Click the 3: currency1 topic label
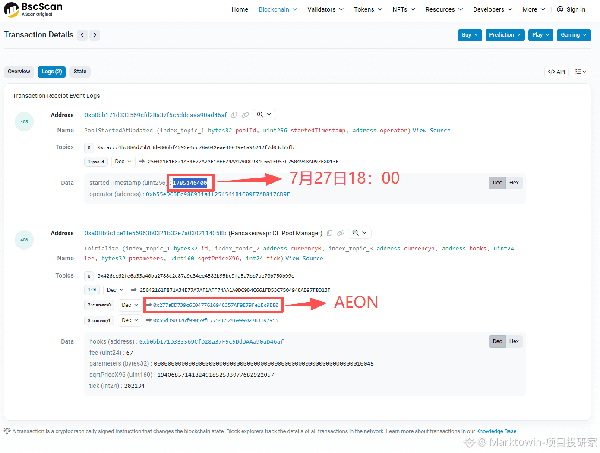This screenshot has height=453, width=600. click(99, 321)
